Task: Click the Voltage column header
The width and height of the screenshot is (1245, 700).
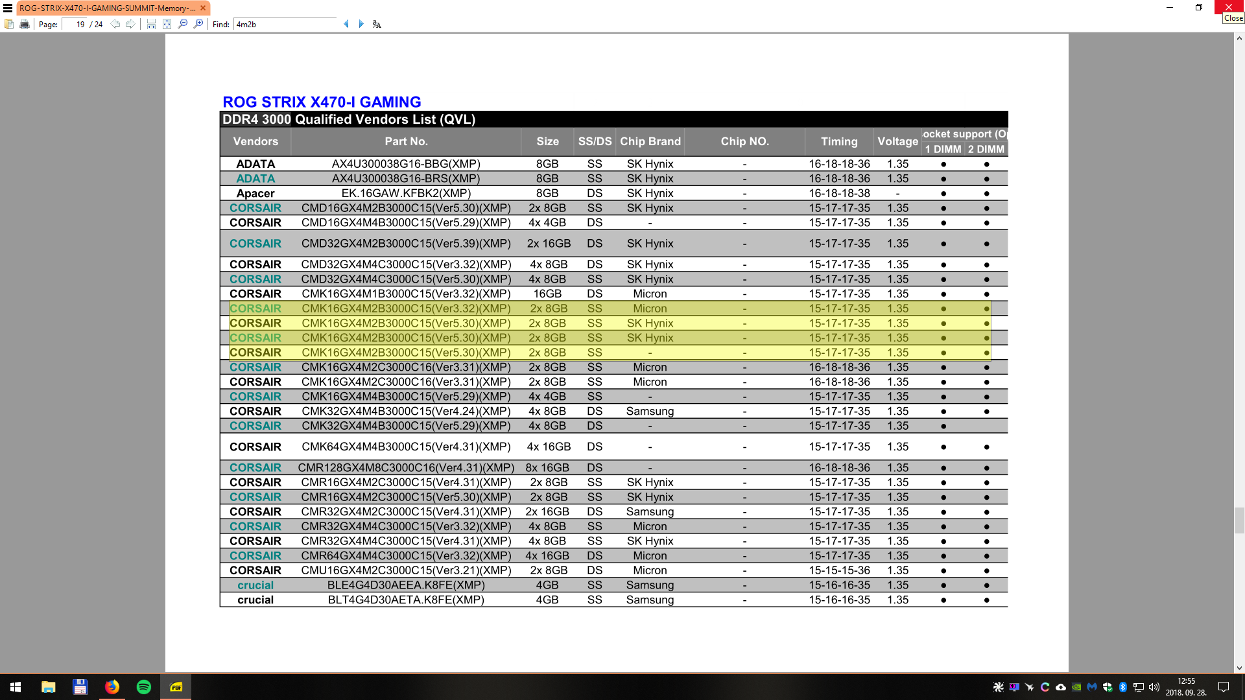Action: coord(897,141)
